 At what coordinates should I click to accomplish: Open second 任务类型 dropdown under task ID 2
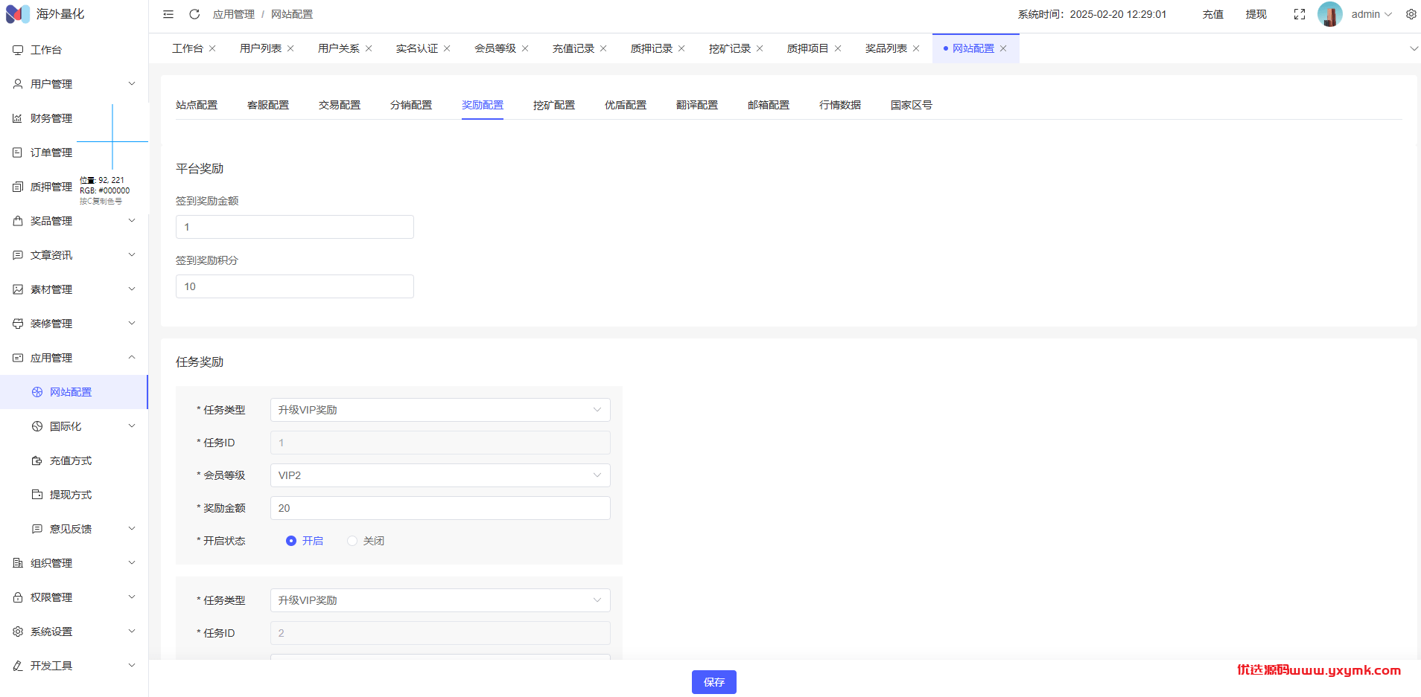[x=440, y=600]
